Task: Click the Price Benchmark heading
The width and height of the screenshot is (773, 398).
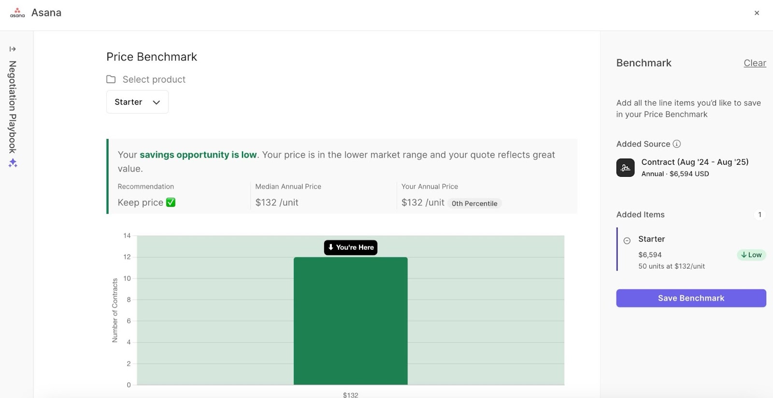Action: (x=152, y=57)
